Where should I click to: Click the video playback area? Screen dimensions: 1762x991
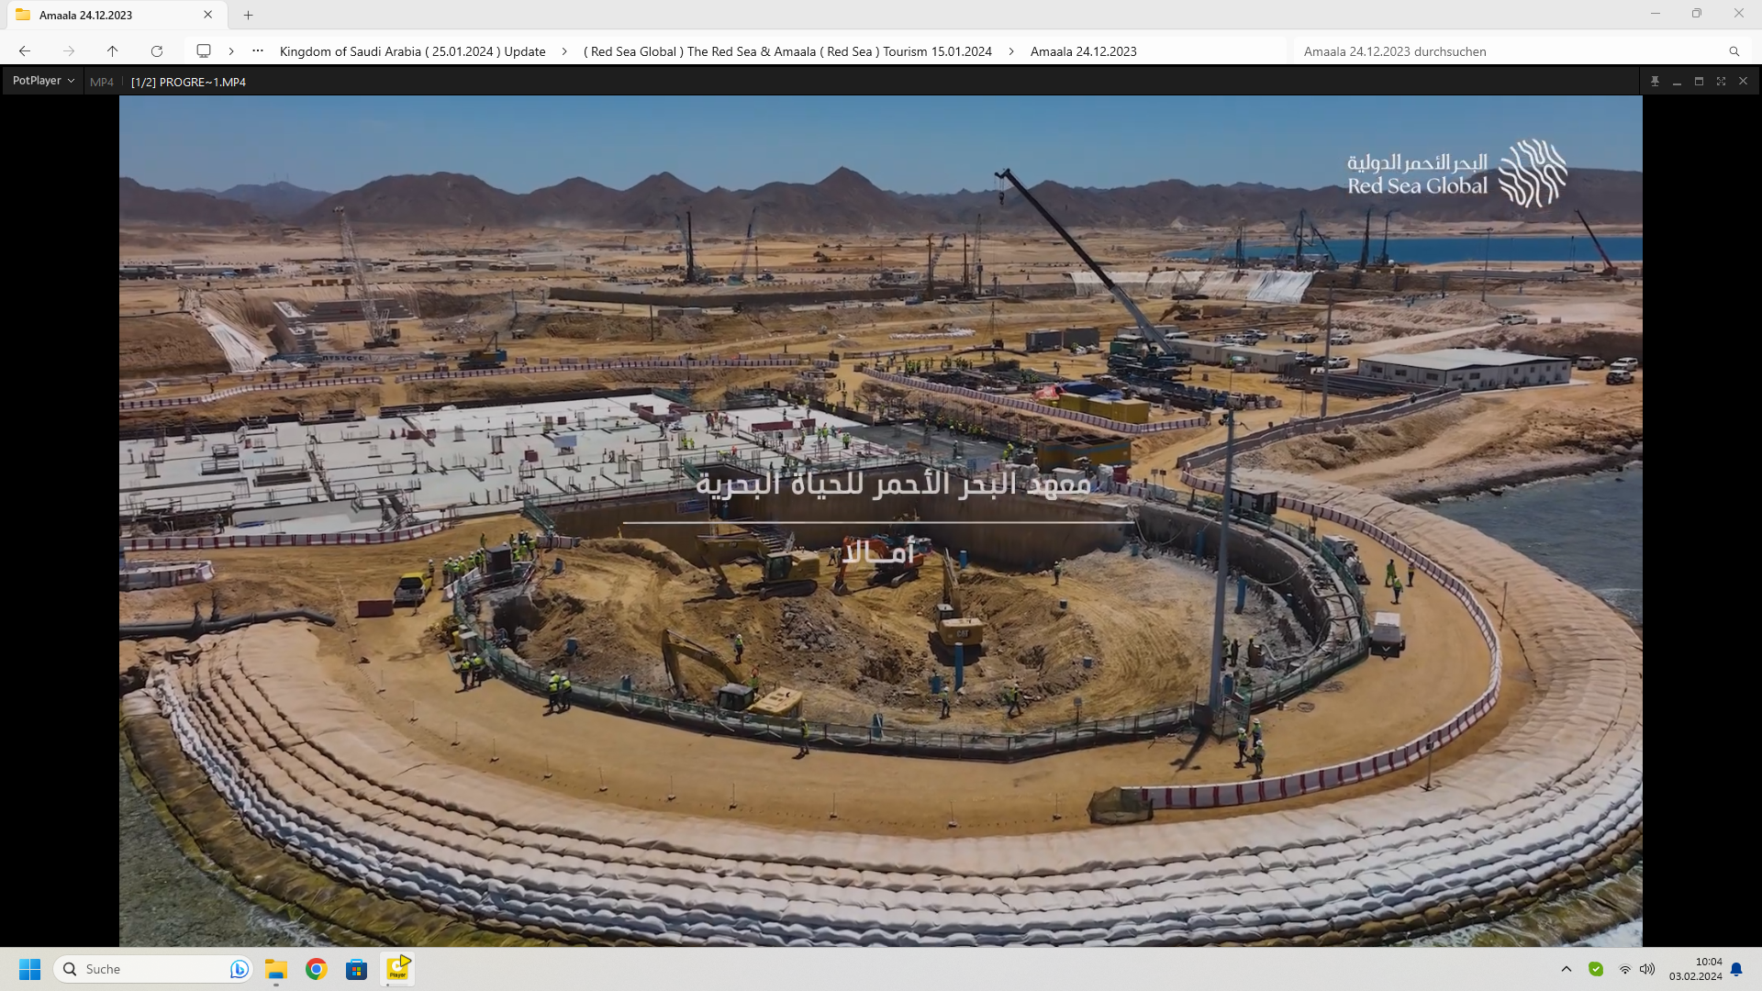click(880, 520)
